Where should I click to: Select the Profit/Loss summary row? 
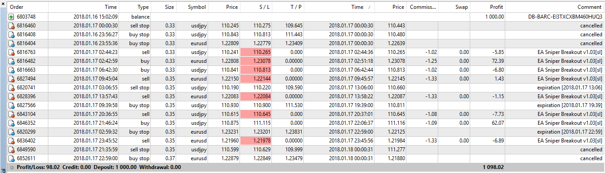click(x=302, y=168)
